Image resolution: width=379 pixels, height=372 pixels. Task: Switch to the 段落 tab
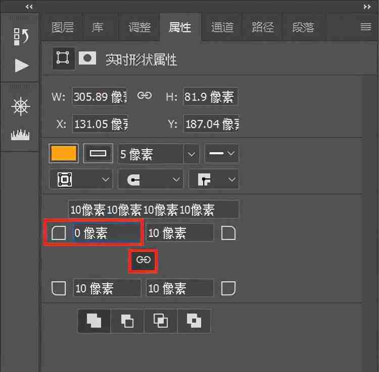point(303,27)
